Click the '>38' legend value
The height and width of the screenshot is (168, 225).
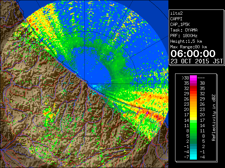tap(185, 78)
